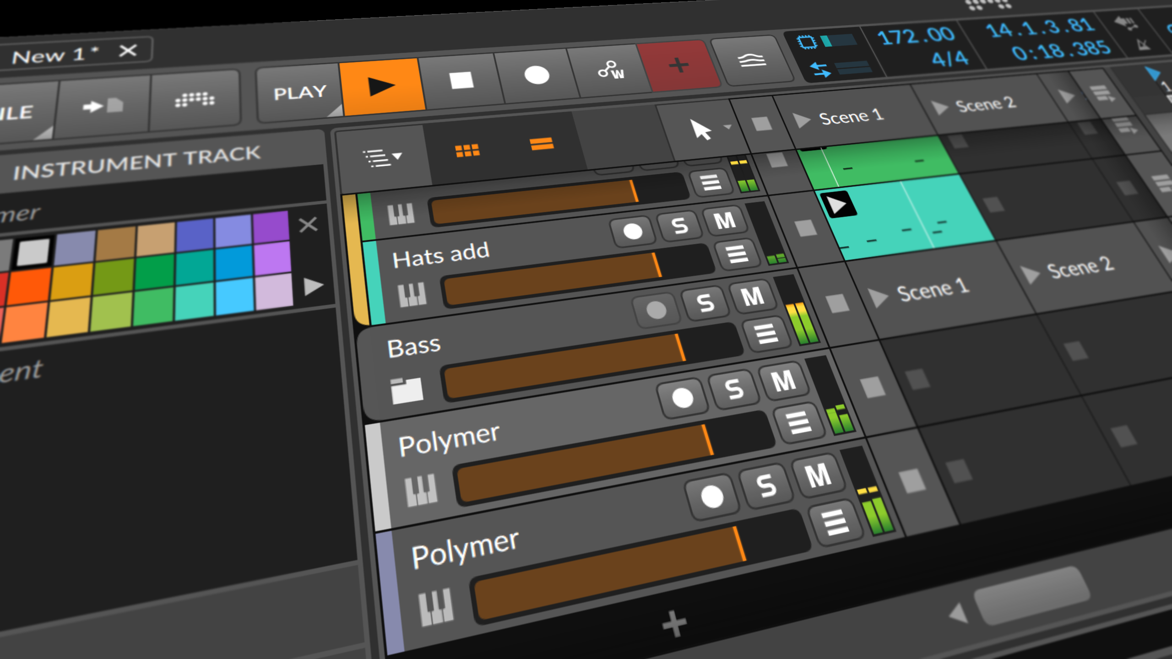Close the New 1 project tab

(128, 50)
